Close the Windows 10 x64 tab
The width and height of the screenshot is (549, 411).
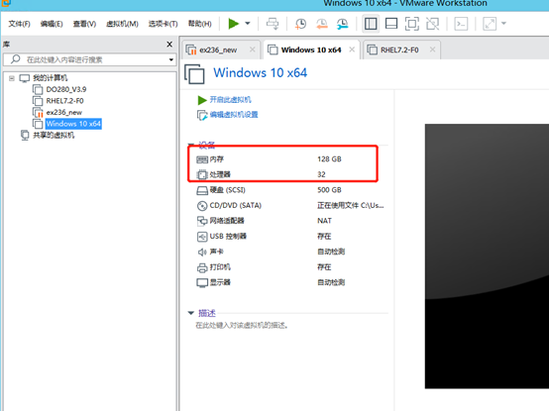(x=352, y=50)
